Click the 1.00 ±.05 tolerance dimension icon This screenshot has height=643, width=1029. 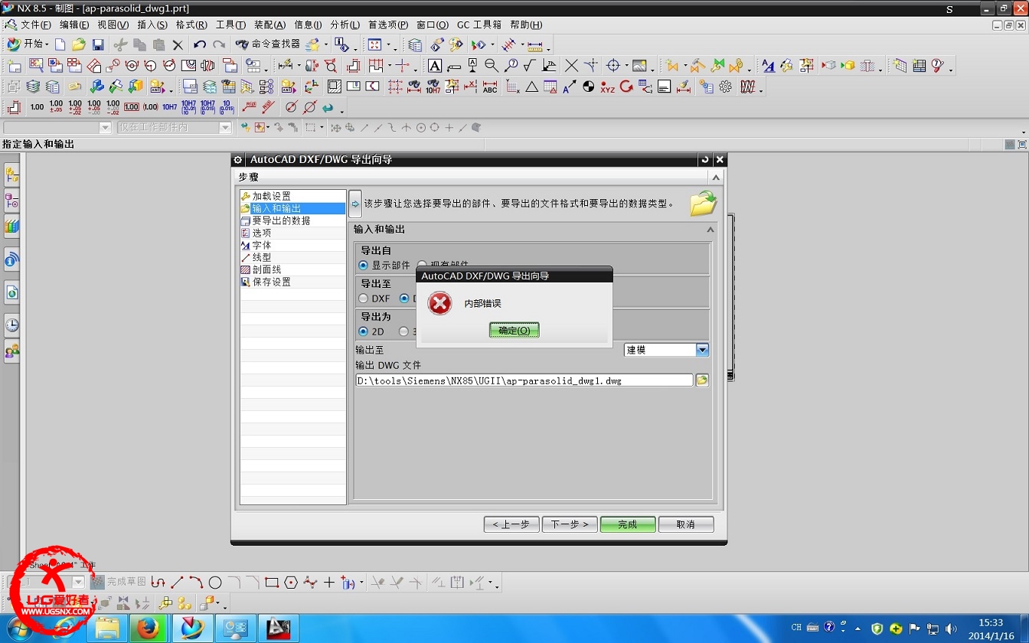click(56, 107)
